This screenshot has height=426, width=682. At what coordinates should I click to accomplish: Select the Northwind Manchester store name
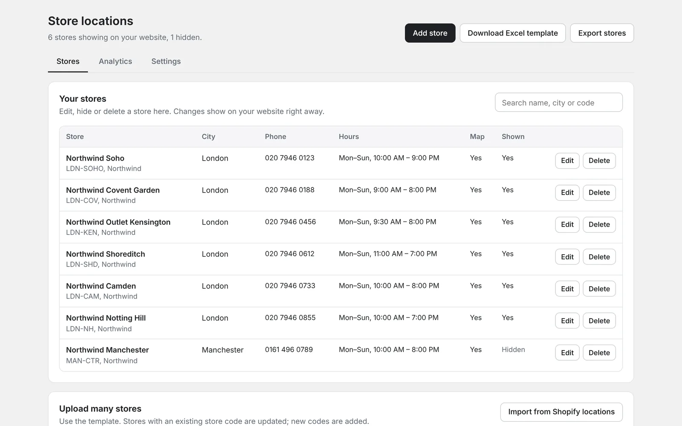(107, 350)
